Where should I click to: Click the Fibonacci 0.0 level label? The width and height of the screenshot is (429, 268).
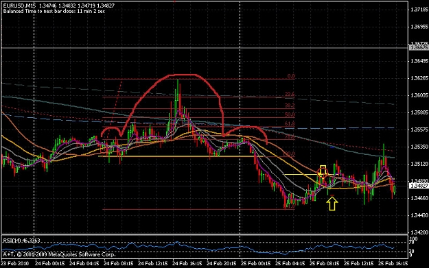(291, 76)
